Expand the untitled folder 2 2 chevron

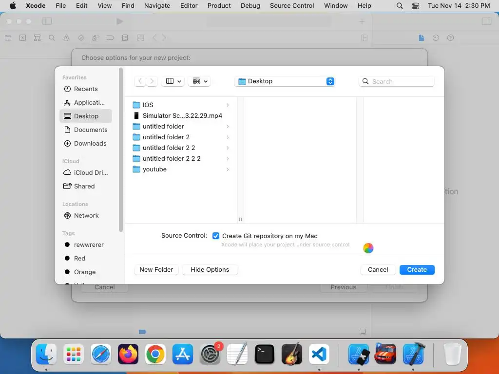[228, 148]
